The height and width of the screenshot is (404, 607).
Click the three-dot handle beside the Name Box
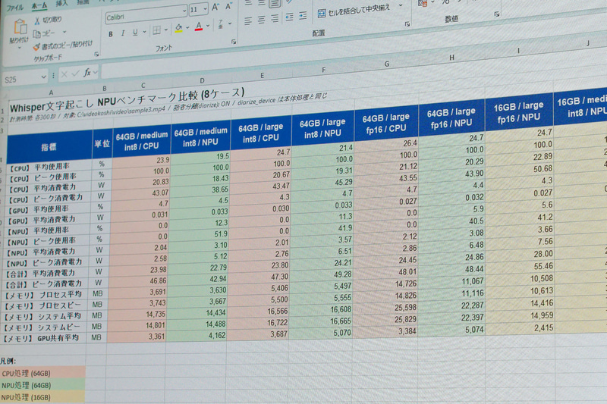tap(53, 75)
